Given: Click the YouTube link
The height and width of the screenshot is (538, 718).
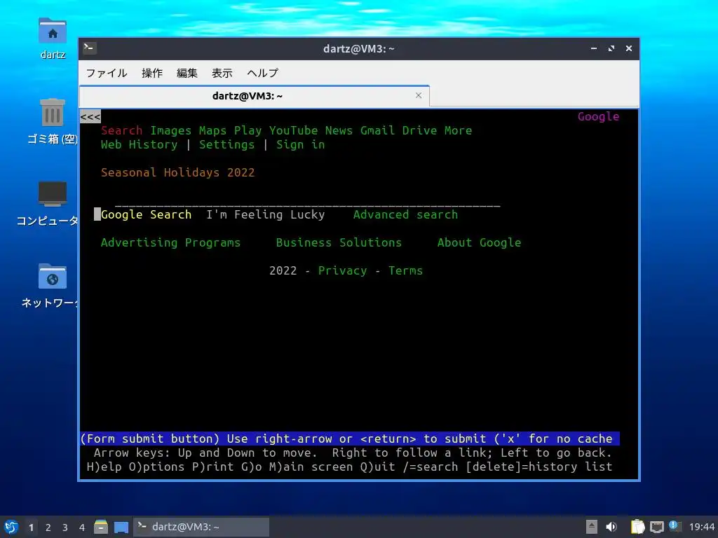Looking at the screenshot, I should click(x=294, y=130).
